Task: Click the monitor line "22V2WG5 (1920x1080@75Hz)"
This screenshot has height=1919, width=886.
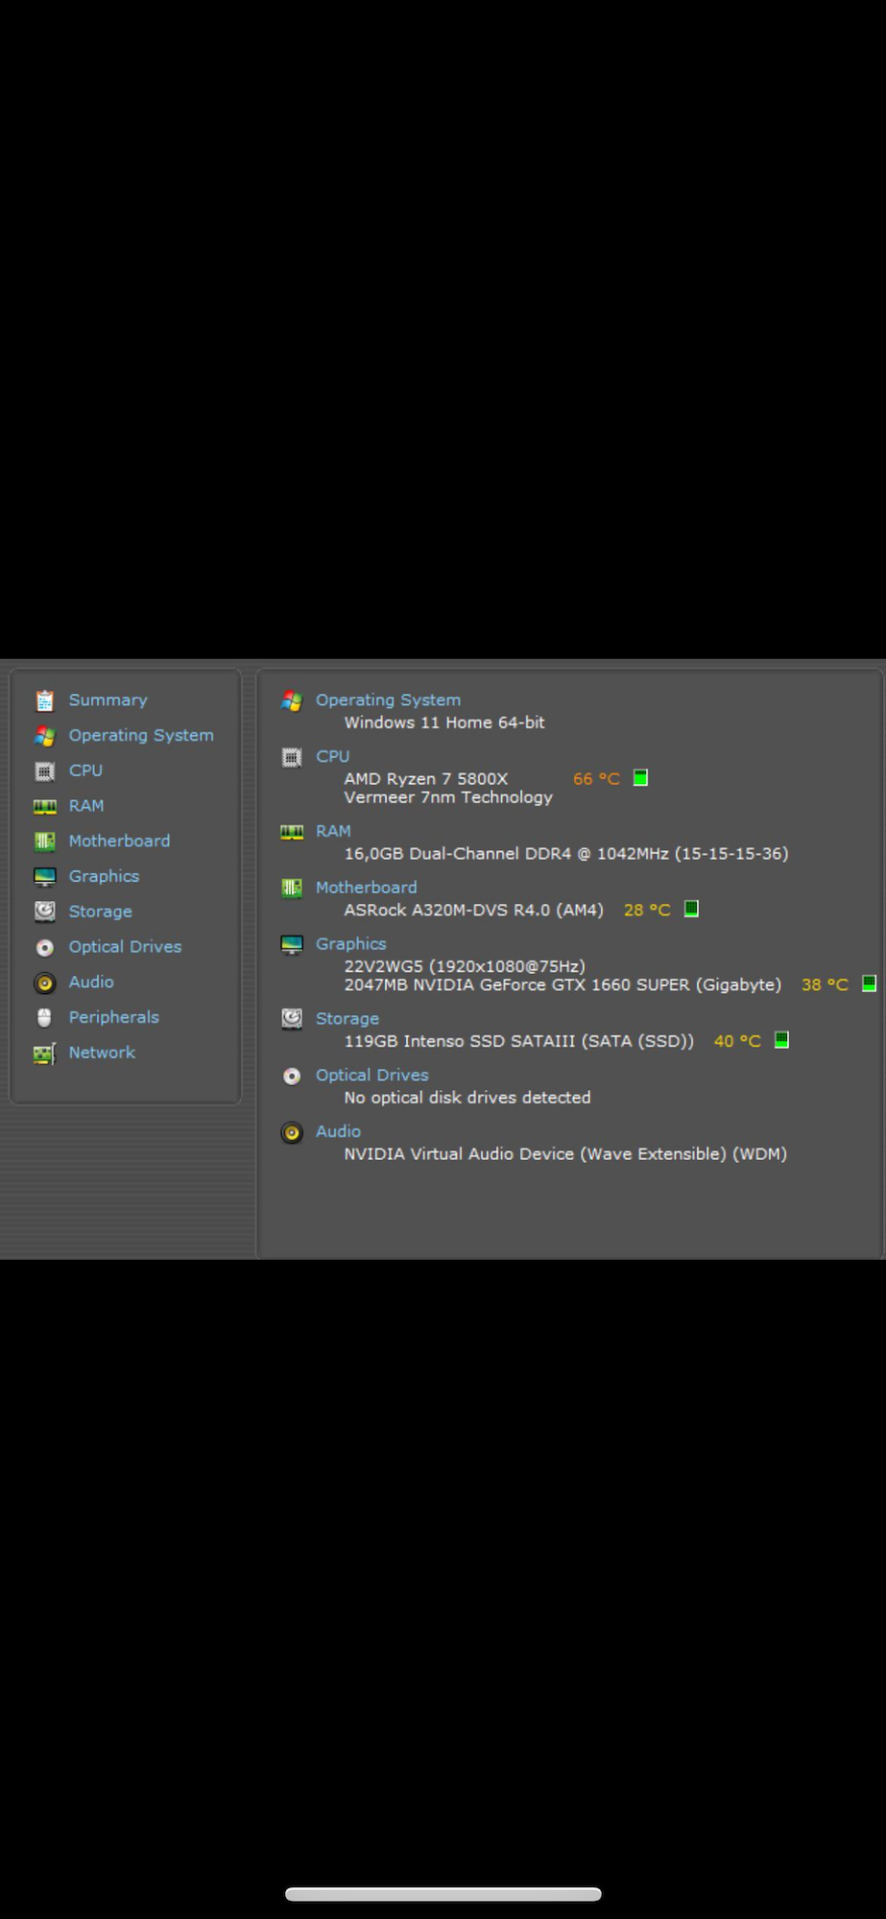Action: pos(465,966)
